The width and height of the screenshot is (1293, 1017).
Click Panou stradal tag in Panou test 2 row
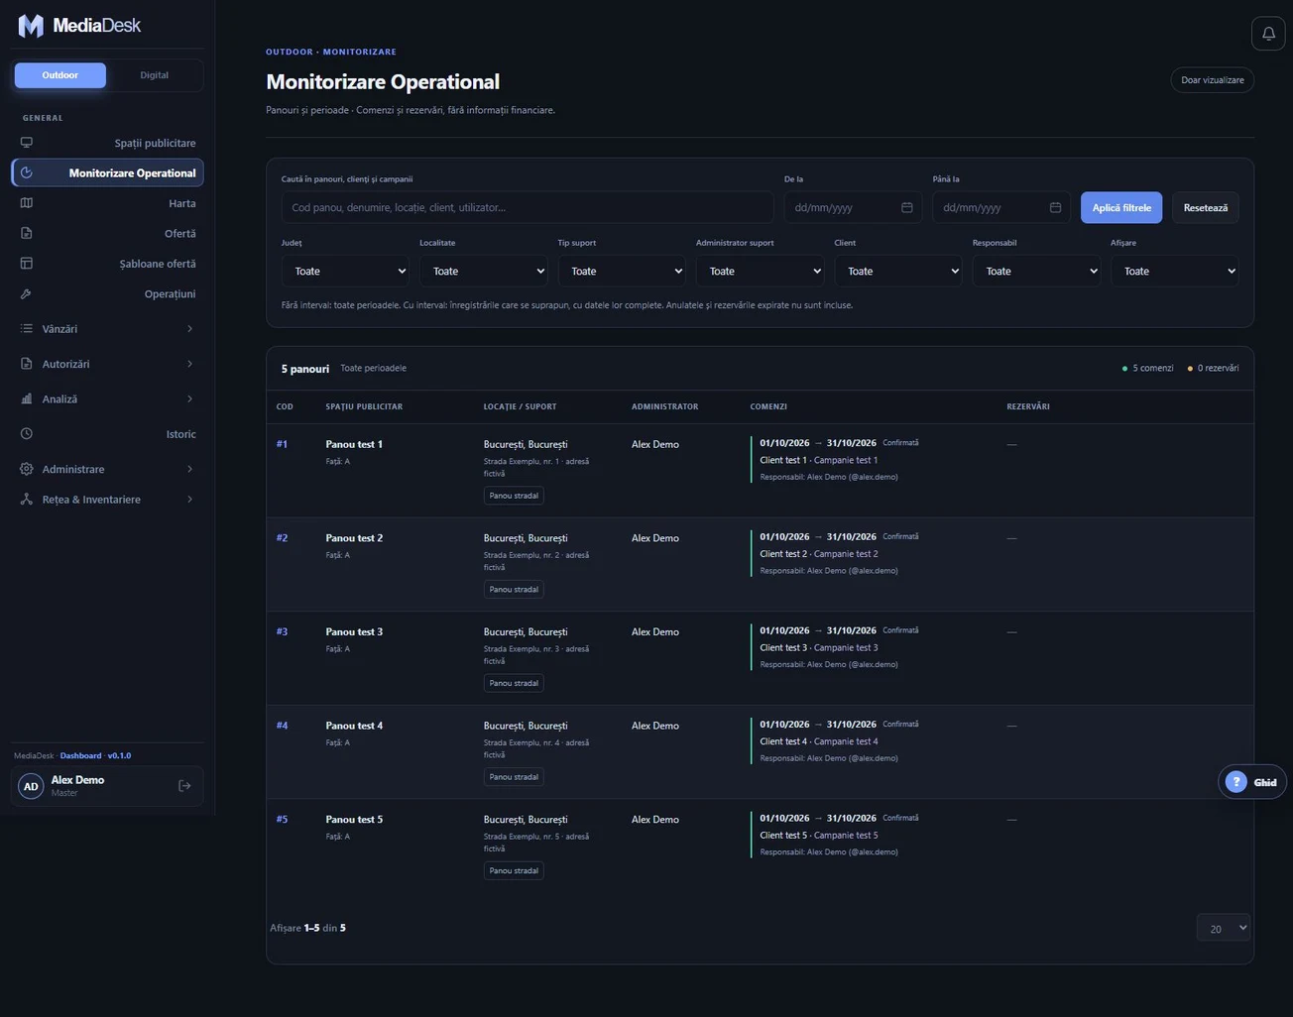pyautogui.click(x=514, y=590)
